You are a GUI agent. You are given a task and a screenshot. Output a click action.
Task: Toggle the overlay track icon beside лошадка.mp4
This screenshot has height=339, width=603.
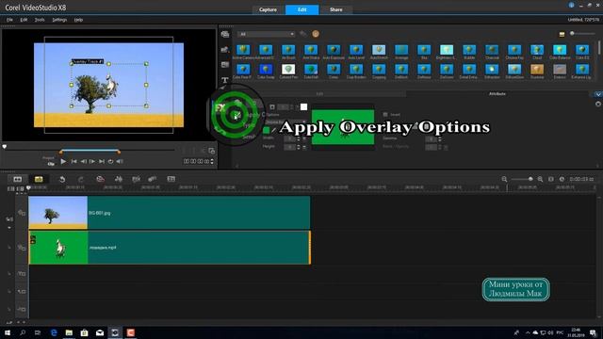22,248
